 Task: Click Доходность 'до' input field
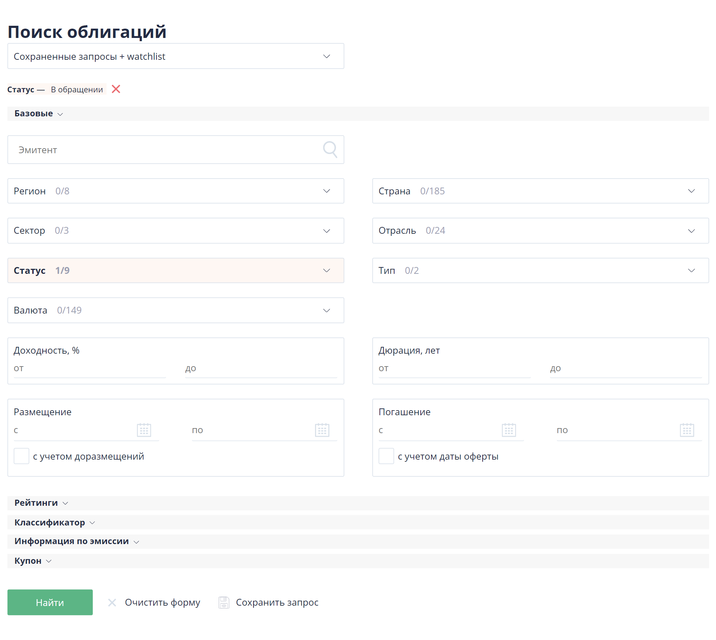pos(261,369)
